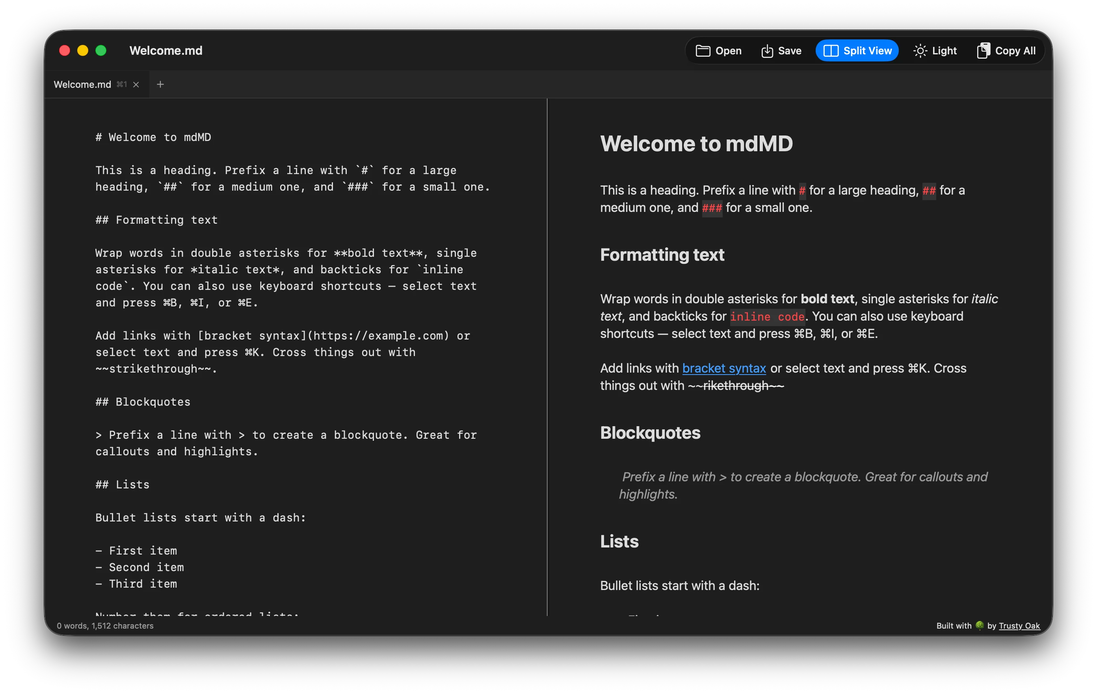Close the Welcome.md tab
The image size is (1097, 694).
(136, 84)
